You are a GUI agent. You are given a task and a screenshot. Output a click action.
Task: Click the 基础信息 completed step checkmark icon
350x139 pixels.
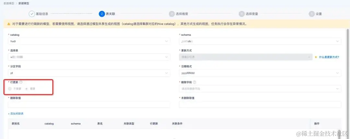pos(32,14)
